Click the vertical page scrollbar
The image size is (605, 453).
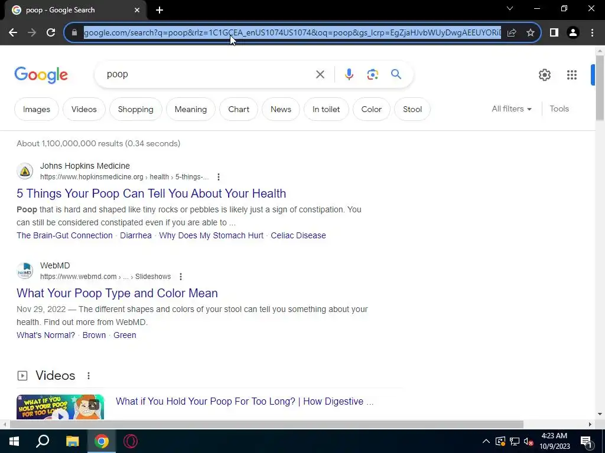600,88
